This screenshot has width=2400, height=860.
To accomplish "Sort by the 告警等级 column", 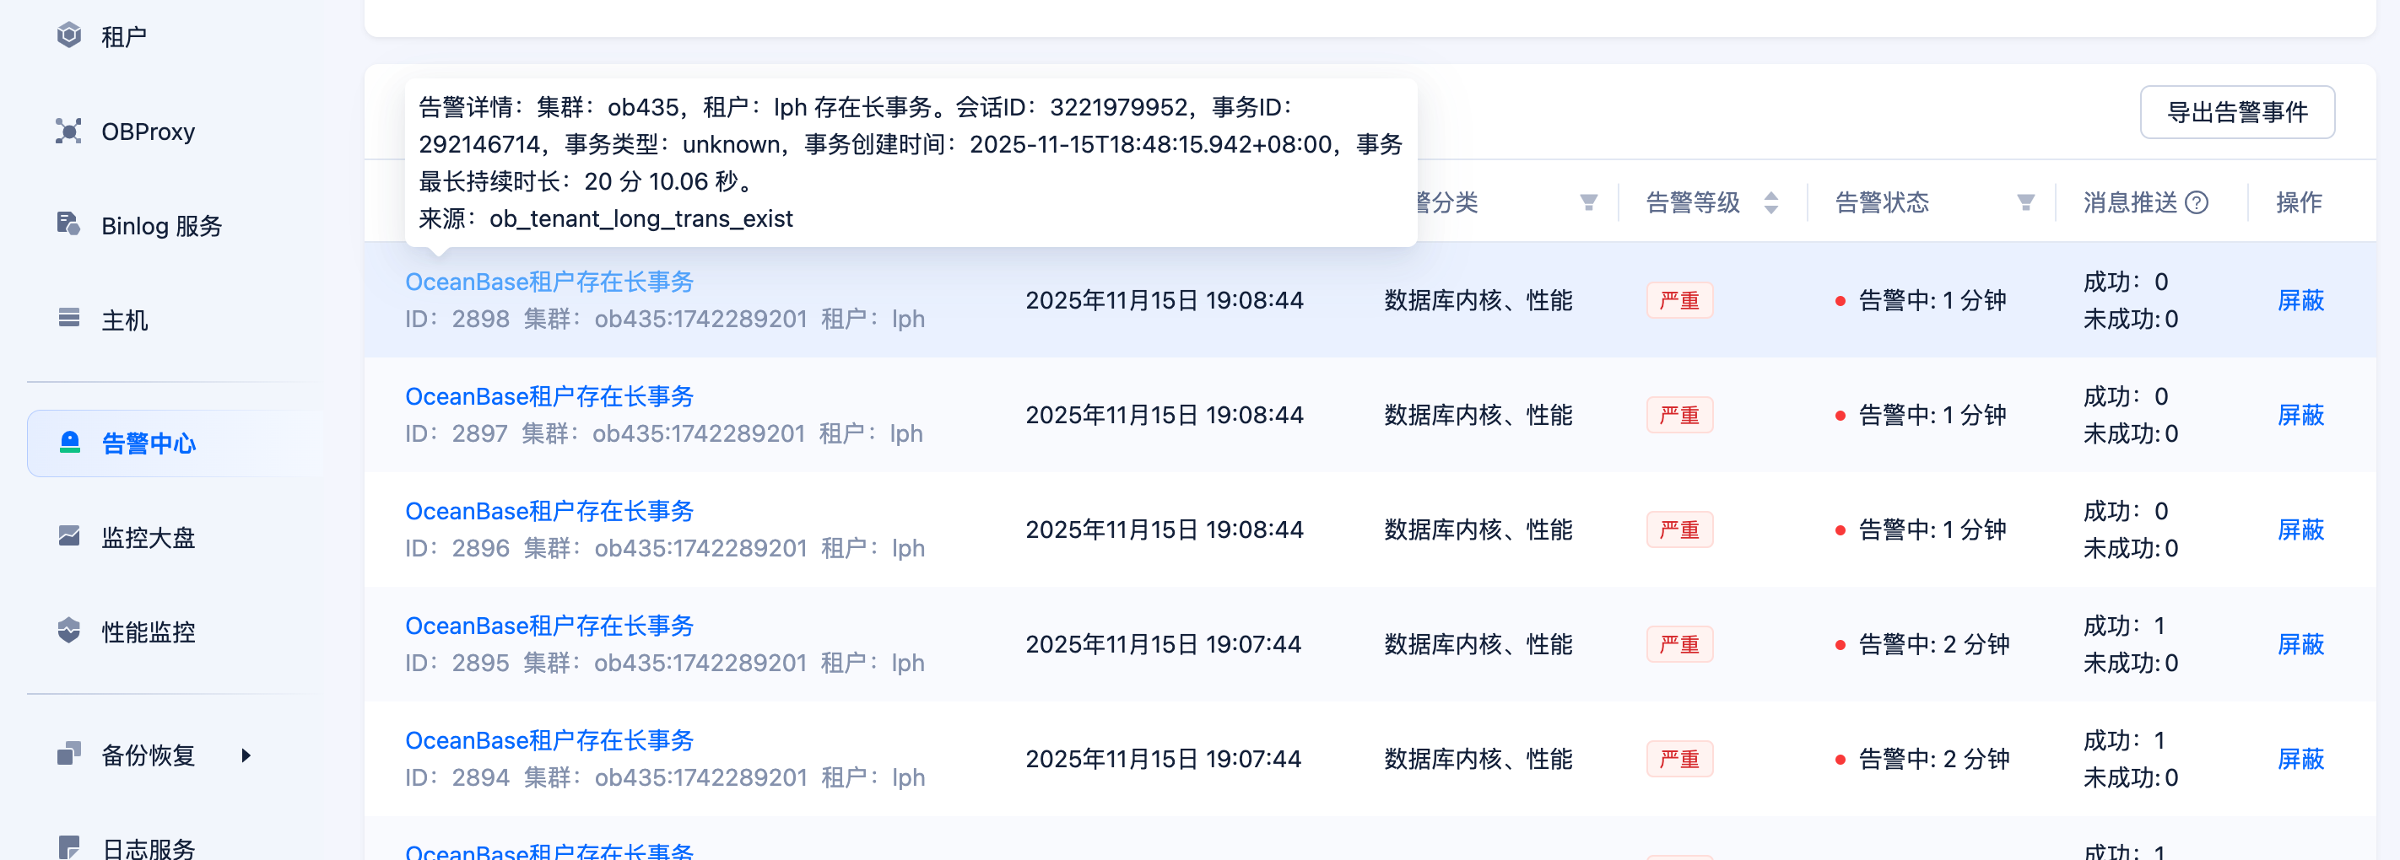I will (x=1771, y=203).
